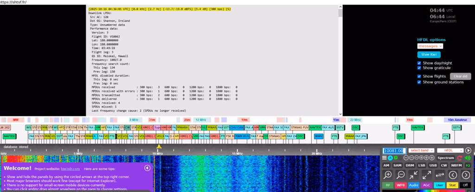Toggle the Show graticule checkbox
Viewport: 475px width, 192px height.
(x=419, y=68)
